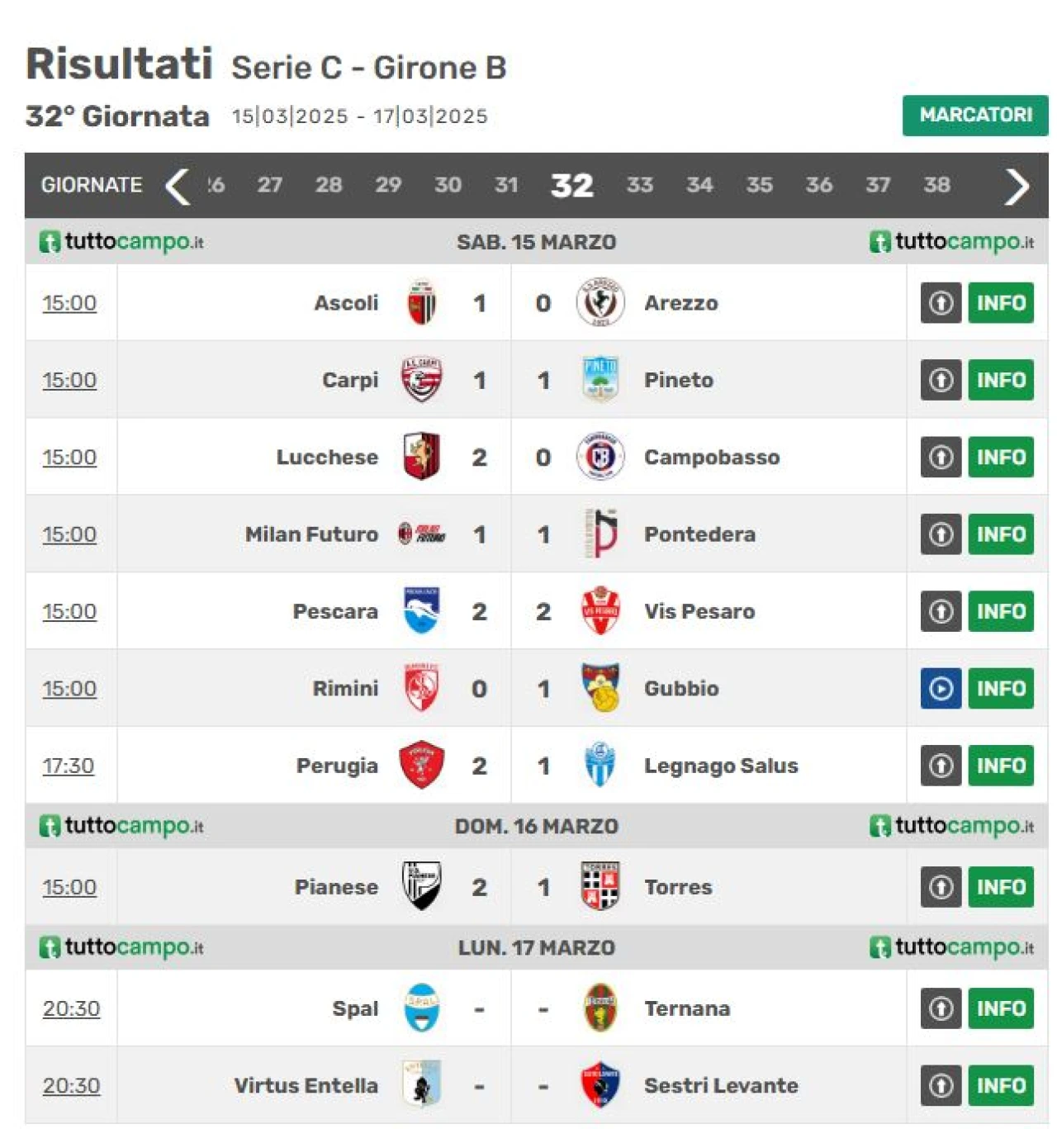Click the Sestri Levante team crest
Screen dimensions: 1057x1129
[x=600, y=1084]
